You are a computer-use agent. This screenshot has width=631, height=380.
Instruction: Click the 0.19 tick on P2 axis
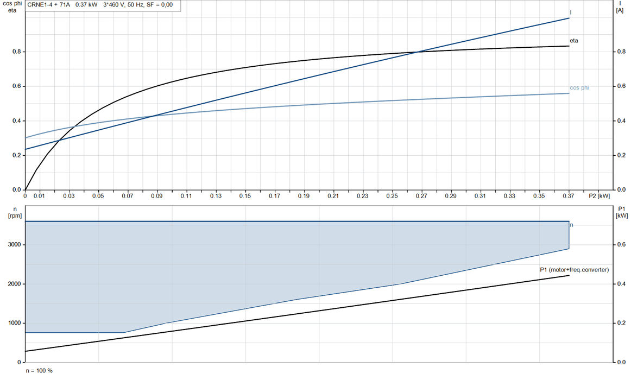(304, 196)
